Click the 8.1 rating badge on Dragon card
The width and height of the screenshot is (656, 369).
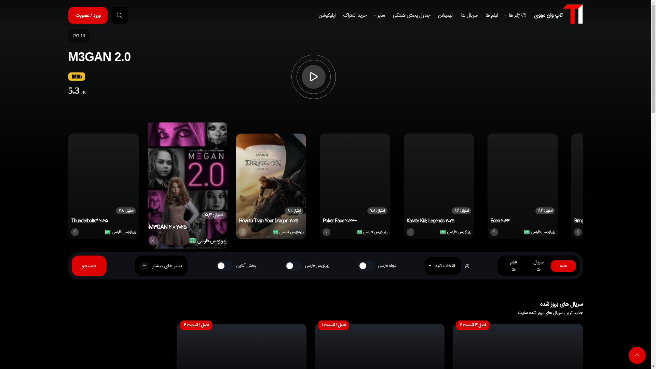(294, 211)
